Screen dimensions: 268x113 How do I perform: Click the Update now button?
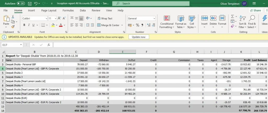tap(139, 37)
